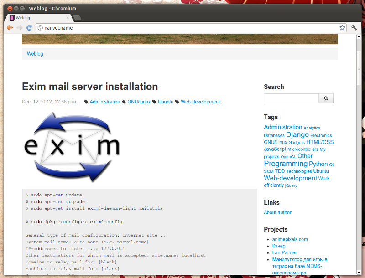Screen dimensions: 365x278
Task: Select jQuery in the Tags cloud
Action: pyautogui.click(x=291, y=185)
